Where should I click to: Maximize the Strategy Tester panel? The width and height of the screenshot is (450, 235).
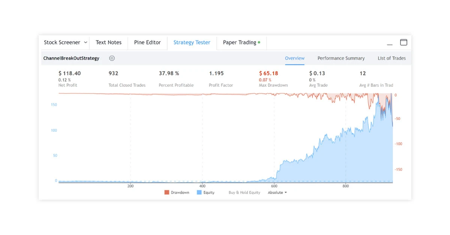[403, 42]
